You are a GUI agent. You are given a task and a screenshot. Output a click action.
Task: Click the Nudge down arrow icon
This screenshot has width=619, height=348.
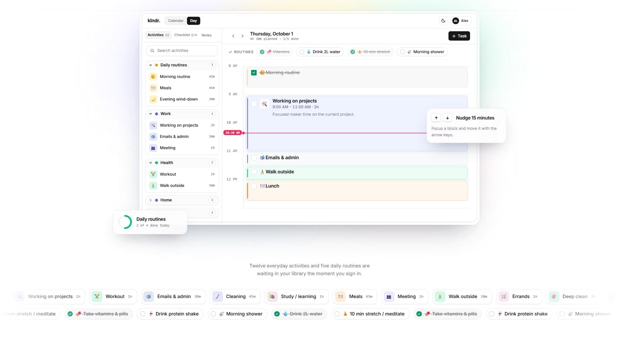point(447,118)
